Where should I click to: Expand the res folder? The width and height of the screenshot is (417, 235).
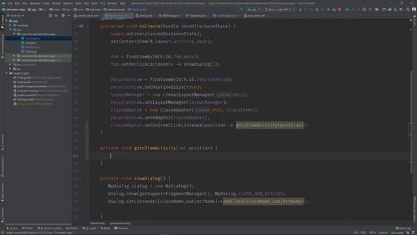(10, 69)
